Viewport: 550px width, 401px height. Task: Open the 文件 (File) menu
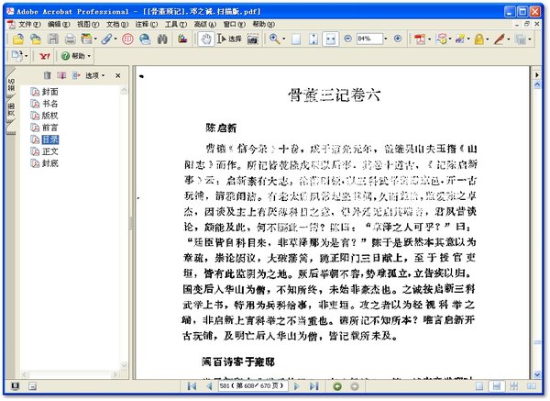pos(29,24)
